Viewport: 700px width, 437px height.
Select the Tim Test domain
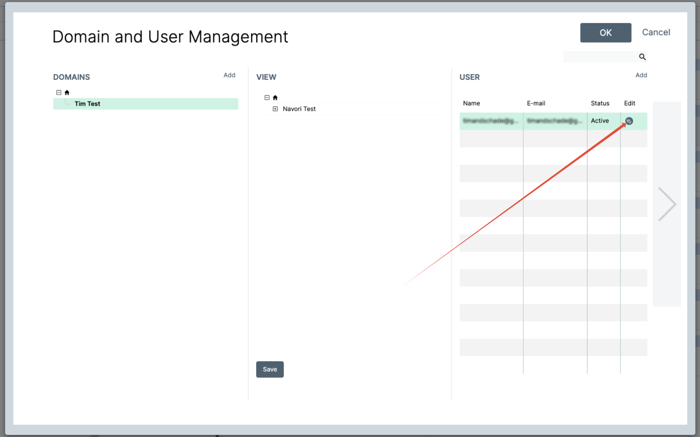87,104
